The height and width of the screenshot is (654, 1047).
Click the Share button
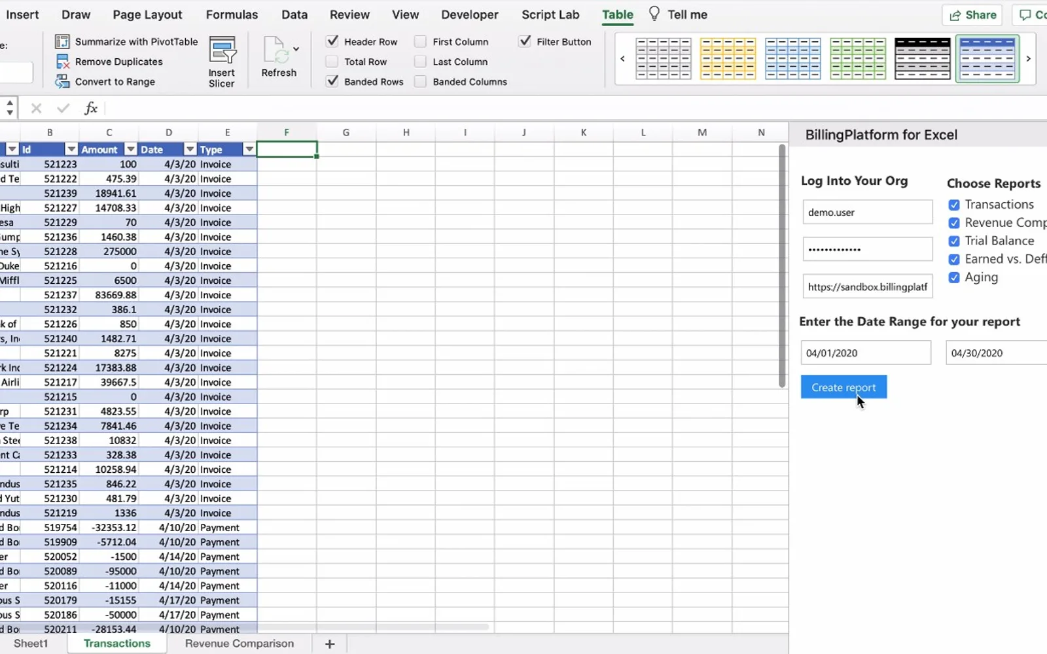coord(972,15)
